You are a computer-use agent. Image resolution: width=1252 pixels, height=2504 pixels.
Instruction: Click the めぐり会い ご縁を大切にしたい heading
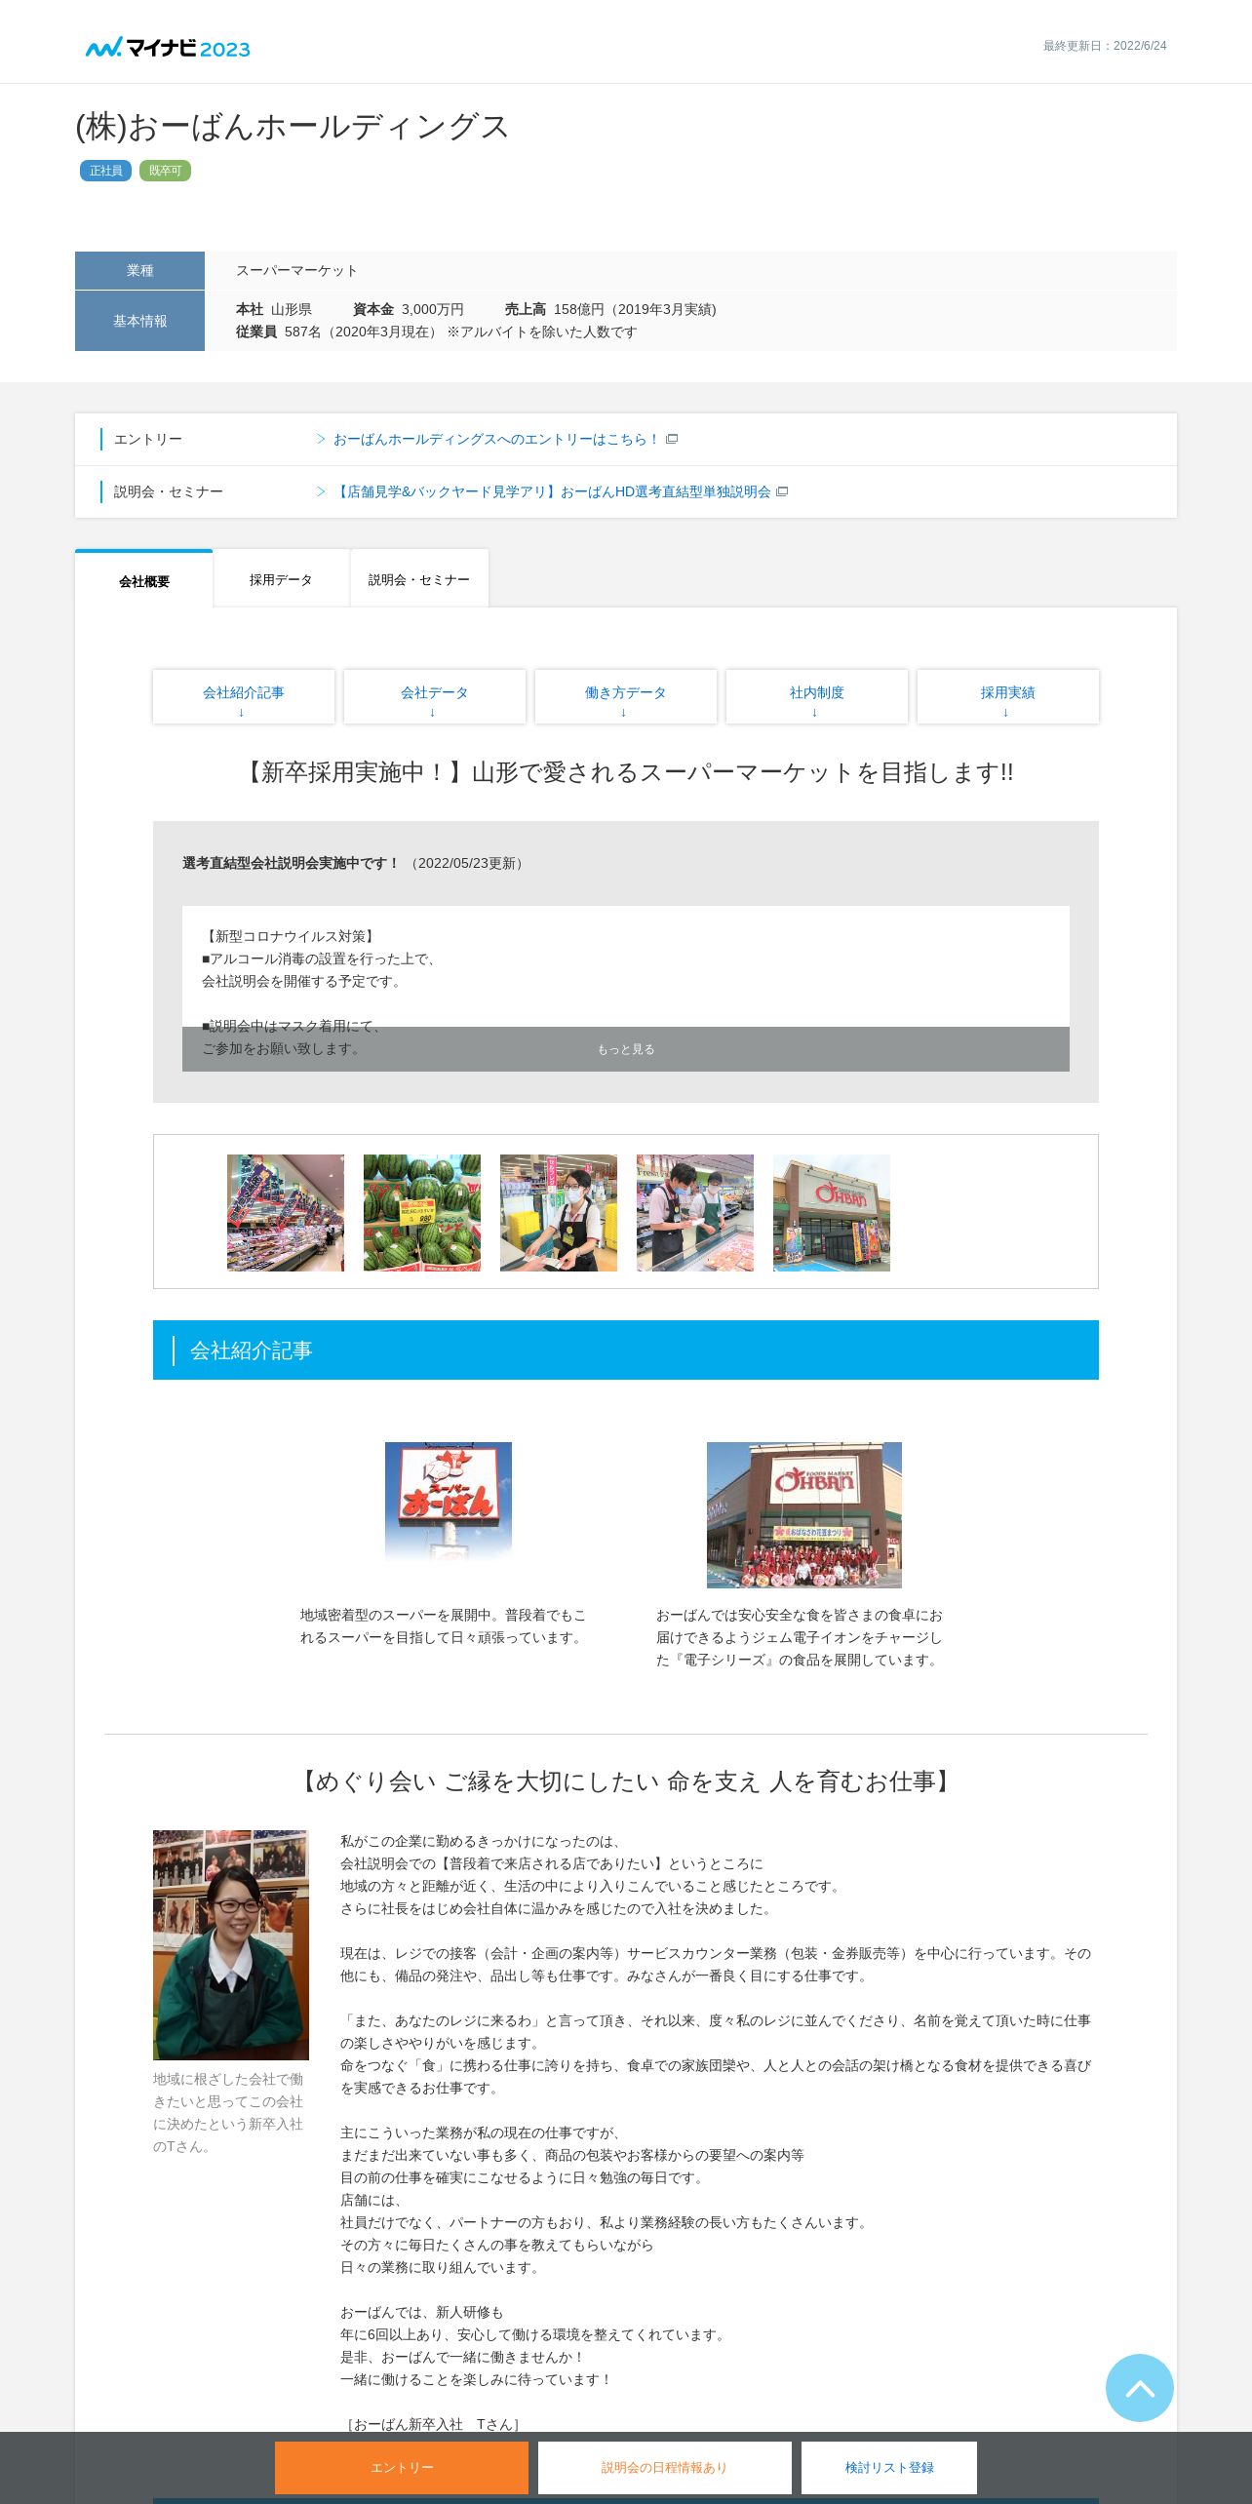(626, 1781)
